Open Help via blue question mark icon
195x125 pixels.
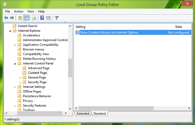point(42,18)
